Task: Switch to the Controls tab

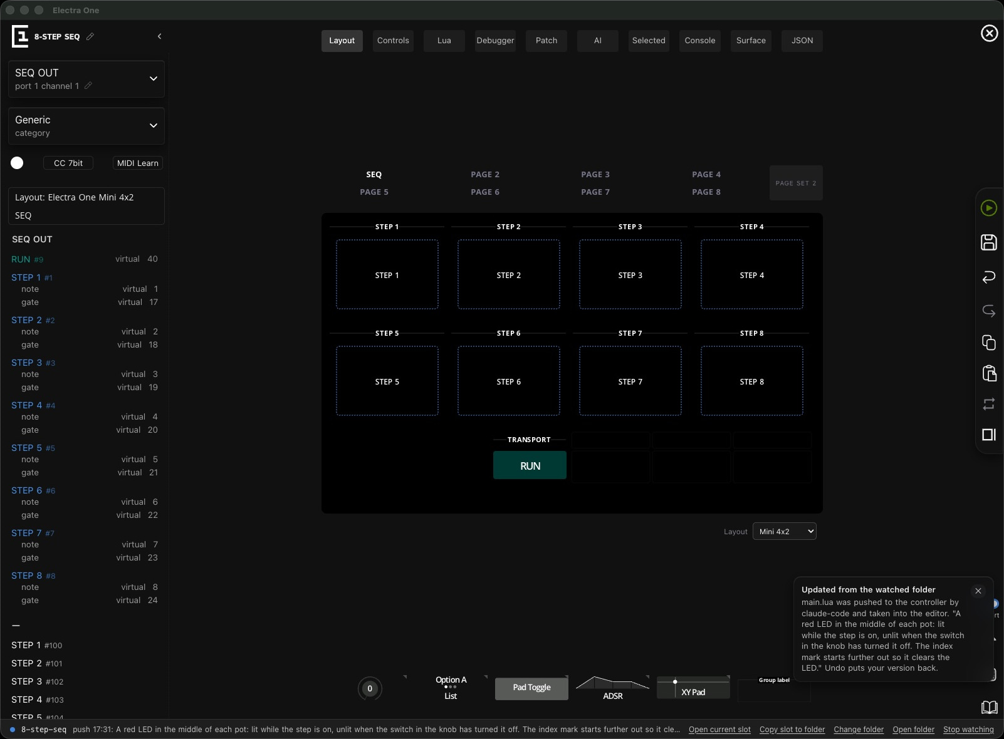Action: coord(393,41)
